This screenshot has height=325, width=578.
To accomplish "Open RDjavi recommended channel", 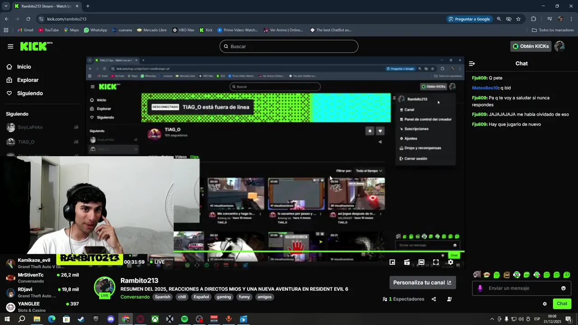I will click(42, 292).
